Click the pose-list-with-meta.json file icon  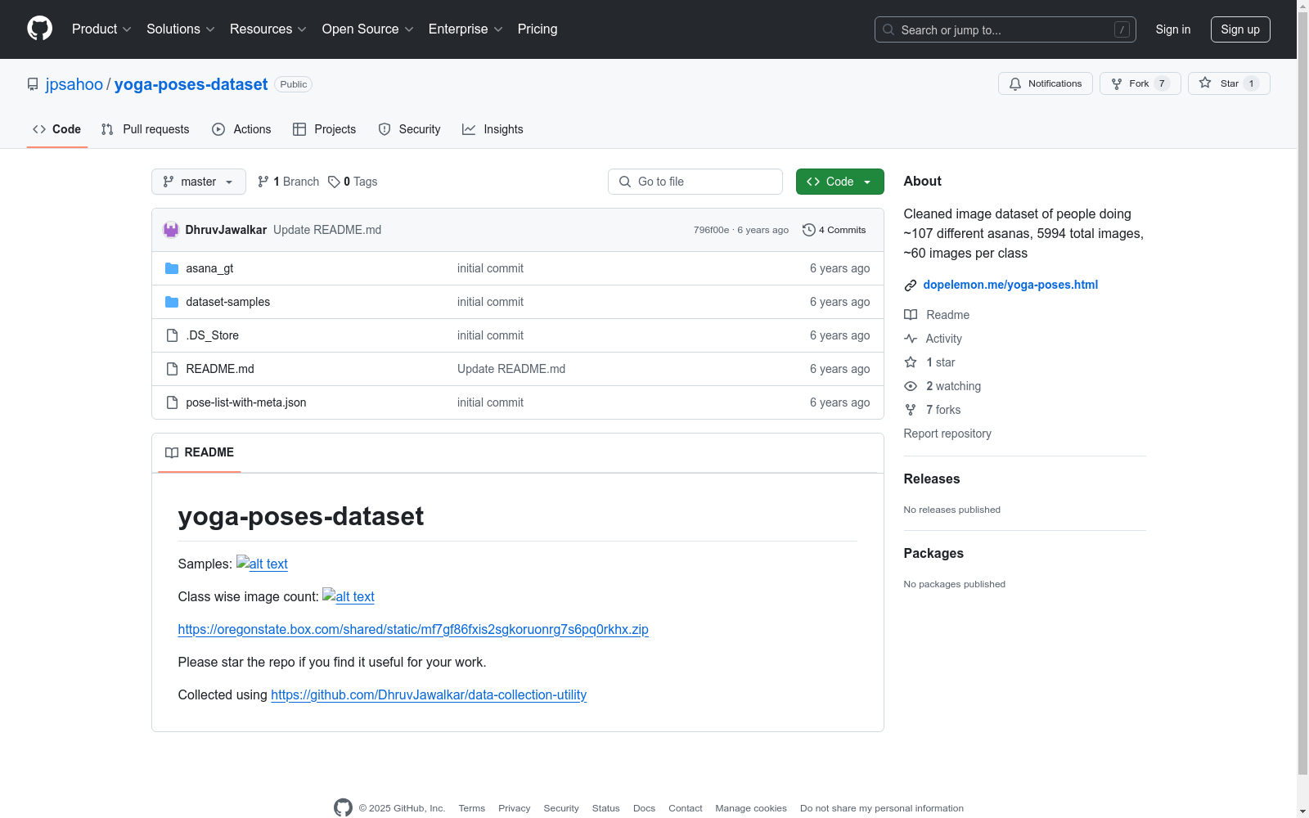pyautogui.click(x=172, y=402)
